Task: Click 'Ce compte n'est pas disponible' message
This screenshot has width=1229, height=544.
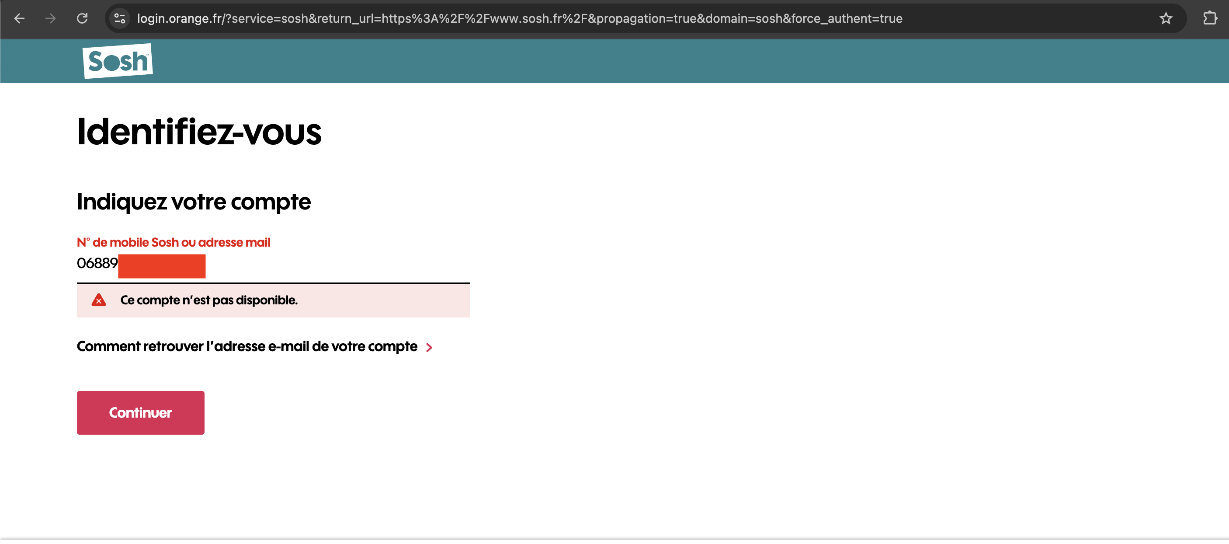Action: (209, 300)
